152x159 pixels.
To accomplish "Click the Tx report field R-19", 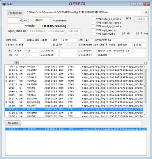I will pyautogui.click(x=19, y=51).
